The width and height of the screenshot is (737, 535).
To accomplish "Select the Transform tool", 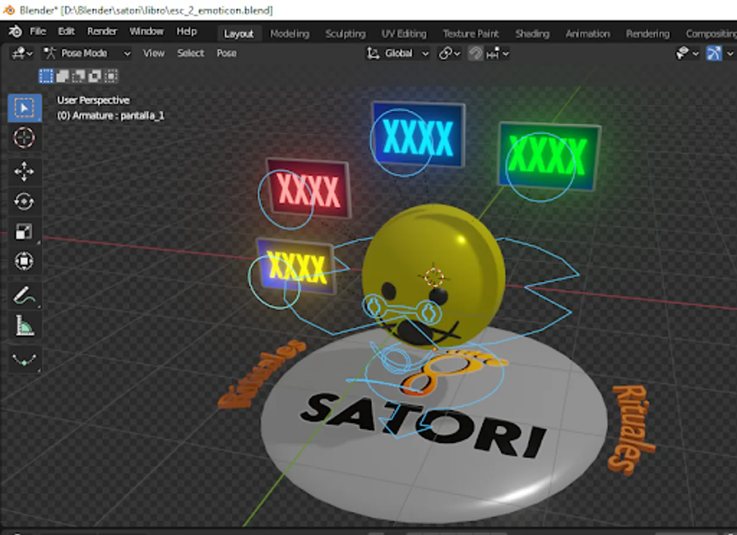I will 24,261.
